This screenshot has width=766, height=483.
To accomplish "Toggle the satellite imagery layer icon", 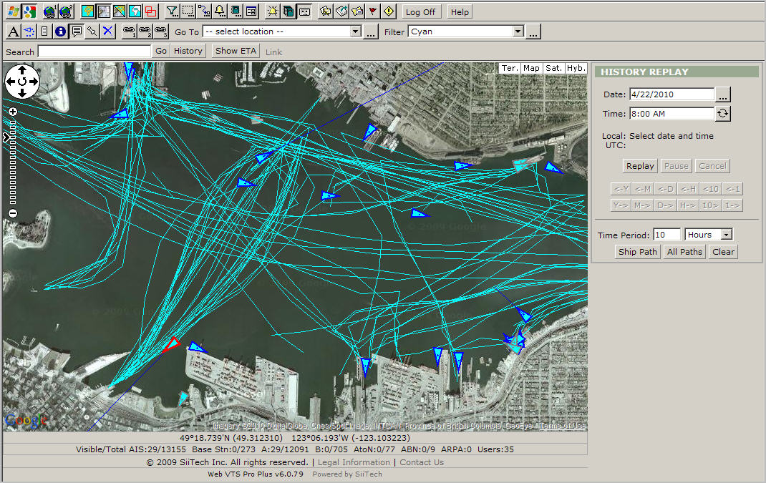I will (x=104, y=11).
